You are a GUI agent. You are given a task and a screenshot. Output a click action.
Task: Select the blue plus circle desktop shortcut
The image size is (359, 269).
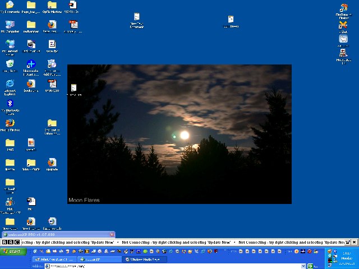point(31,67)
